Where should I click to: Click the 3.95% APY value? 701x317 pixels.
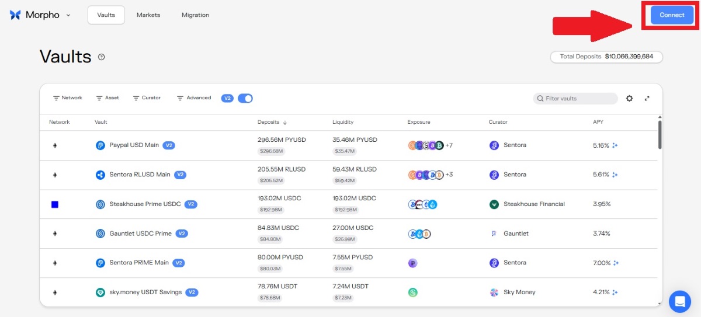[602, 204]
